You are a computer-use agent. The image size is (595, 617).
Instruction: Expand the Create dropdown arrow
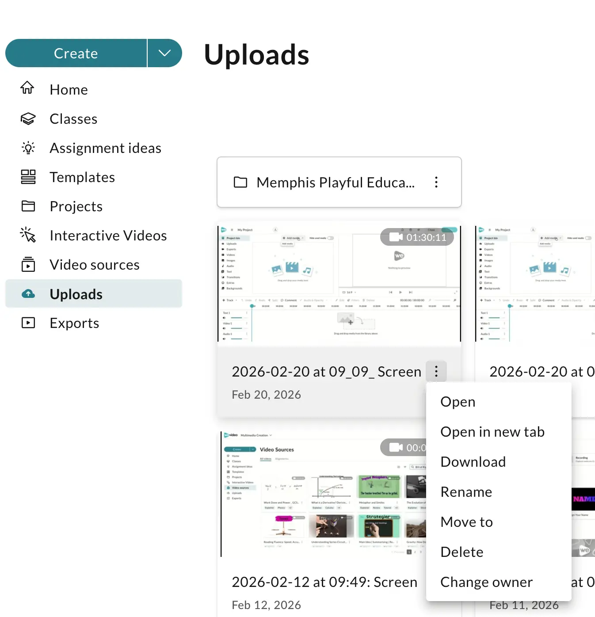165,53
